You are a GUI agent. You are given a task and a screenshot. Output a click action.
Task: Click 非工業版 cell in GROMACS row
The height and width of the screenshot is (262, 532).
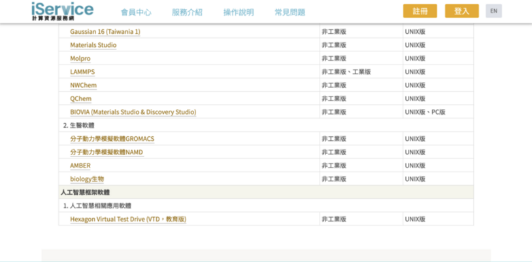click(x=361, y=139)
